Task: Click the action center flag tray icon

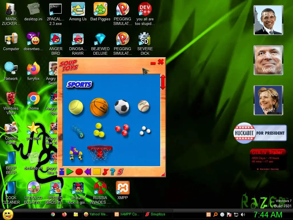Action: (229, 215)
